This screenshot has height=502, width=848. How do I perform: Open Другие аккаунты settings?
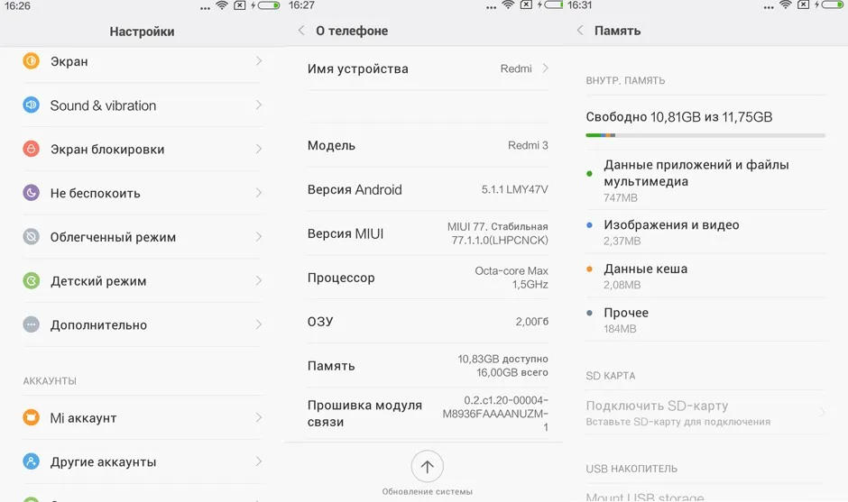click(x=143, y=462)
